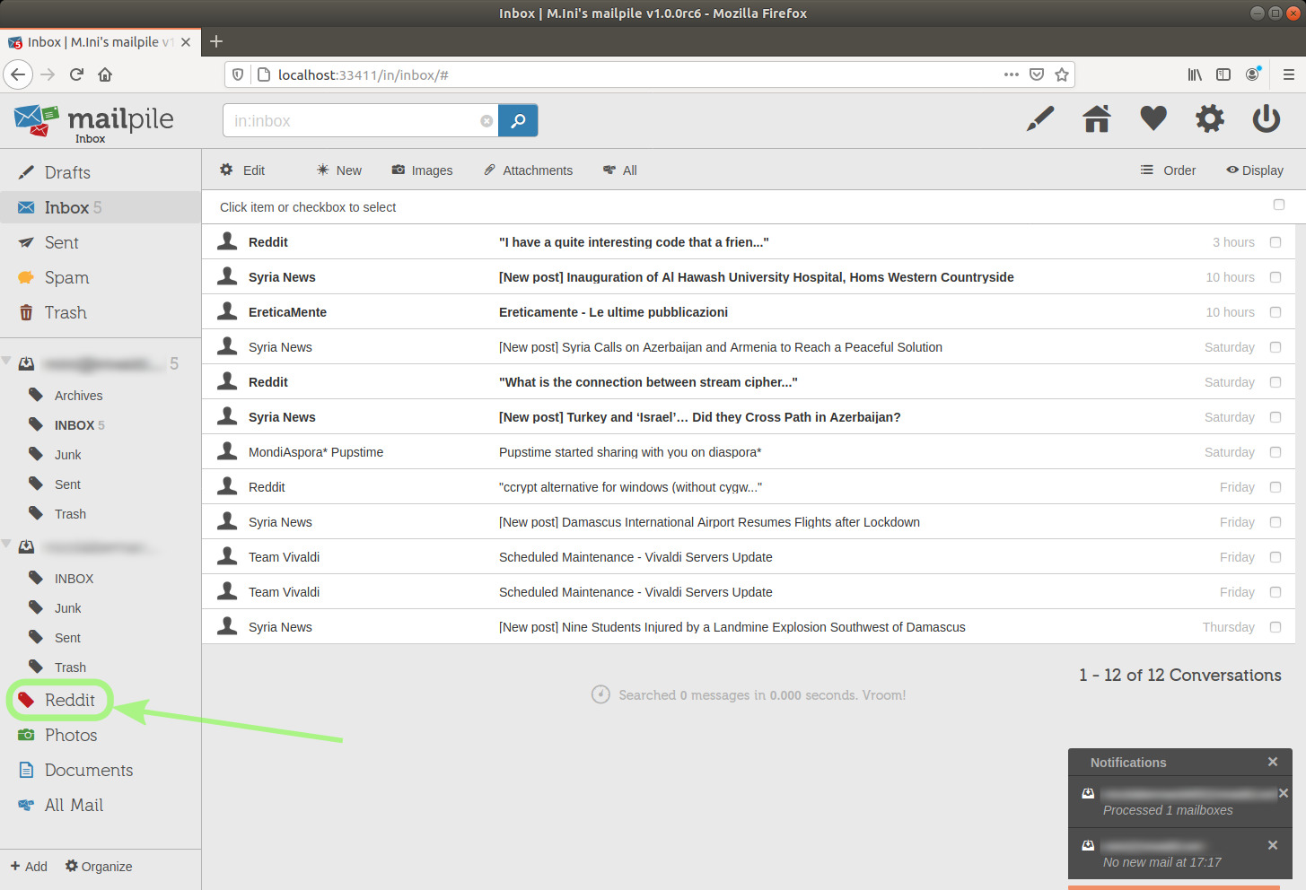Open the Documents tag
This screenshot has width=1306, height=890.
coord(89,770)
